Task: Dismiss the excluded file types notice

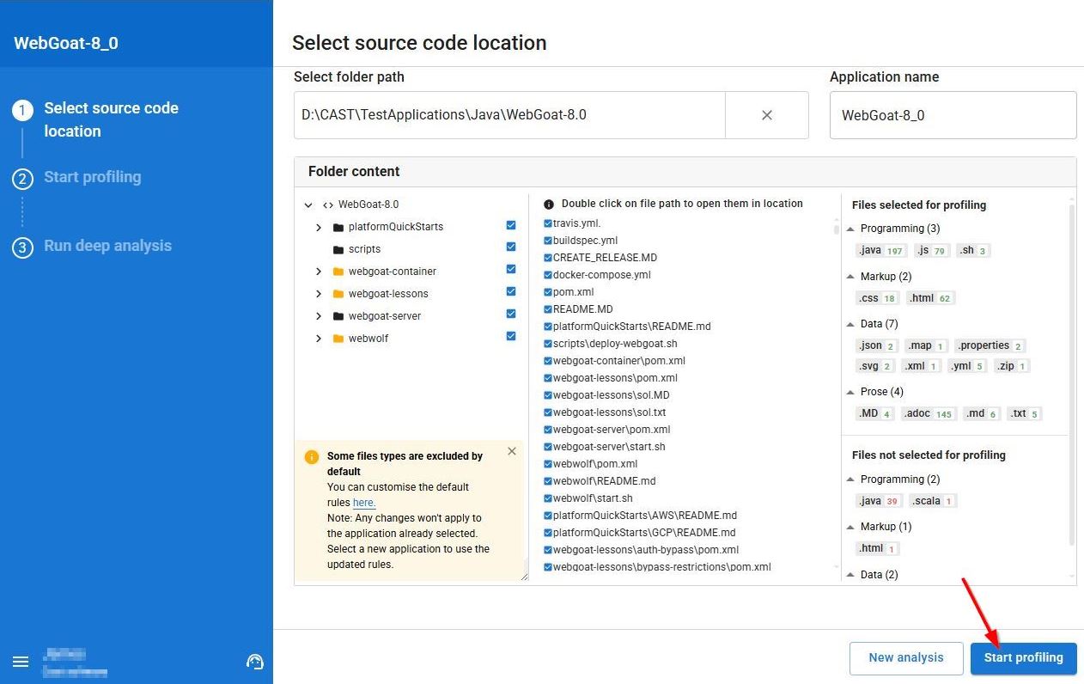Action: pos(512,451)
